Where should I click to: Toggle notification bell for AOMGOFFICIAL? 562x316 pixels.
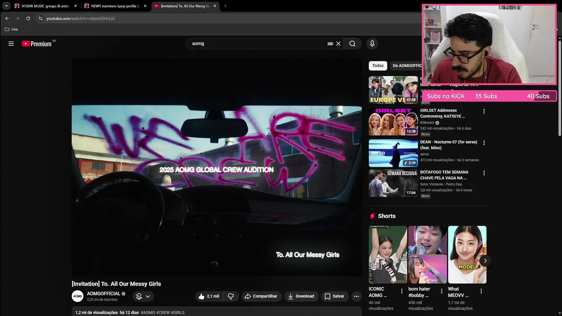pos(139,296)
